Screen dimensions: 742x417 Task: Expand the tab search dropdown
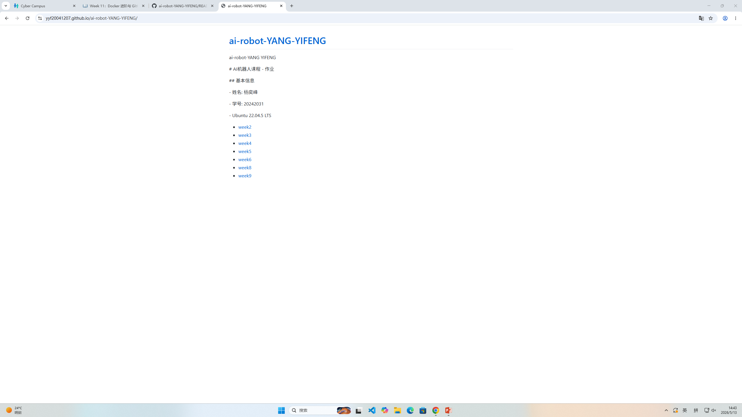pos(6,6)
